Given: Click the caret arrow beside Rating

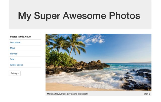Looking at the screenshot, I should 18,73.
